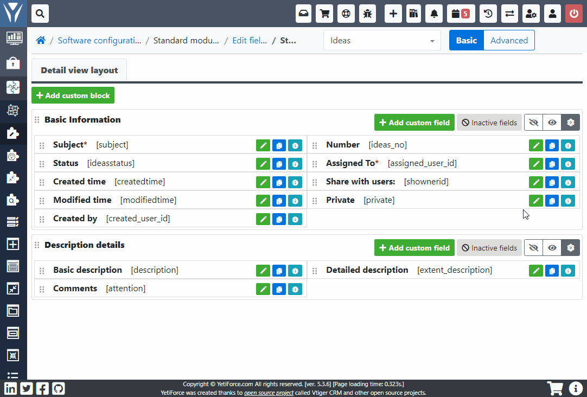
Task: Open the GitHub footer icon
Action: 59,388
